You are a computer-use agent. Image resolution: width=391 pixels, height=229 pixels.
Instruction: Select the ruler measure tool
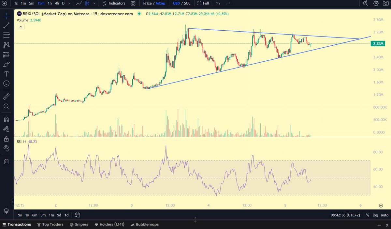pyautogui.click(x=6, y=97)
